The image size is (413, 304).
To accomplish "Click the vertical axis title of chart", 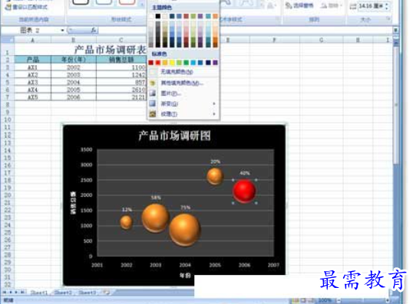I will pos(73,203).
